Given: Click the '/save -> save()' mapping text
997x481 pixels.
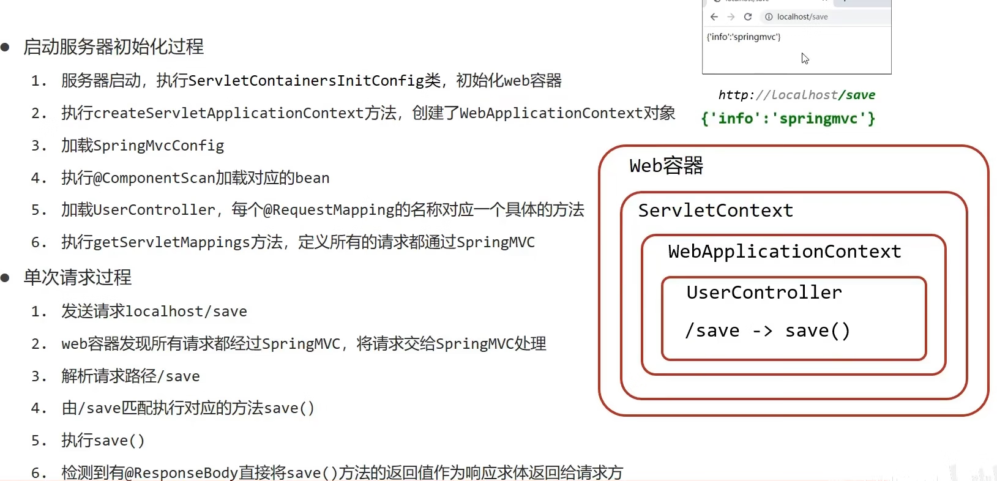Looking at the screenshot, I should [767, 331].
